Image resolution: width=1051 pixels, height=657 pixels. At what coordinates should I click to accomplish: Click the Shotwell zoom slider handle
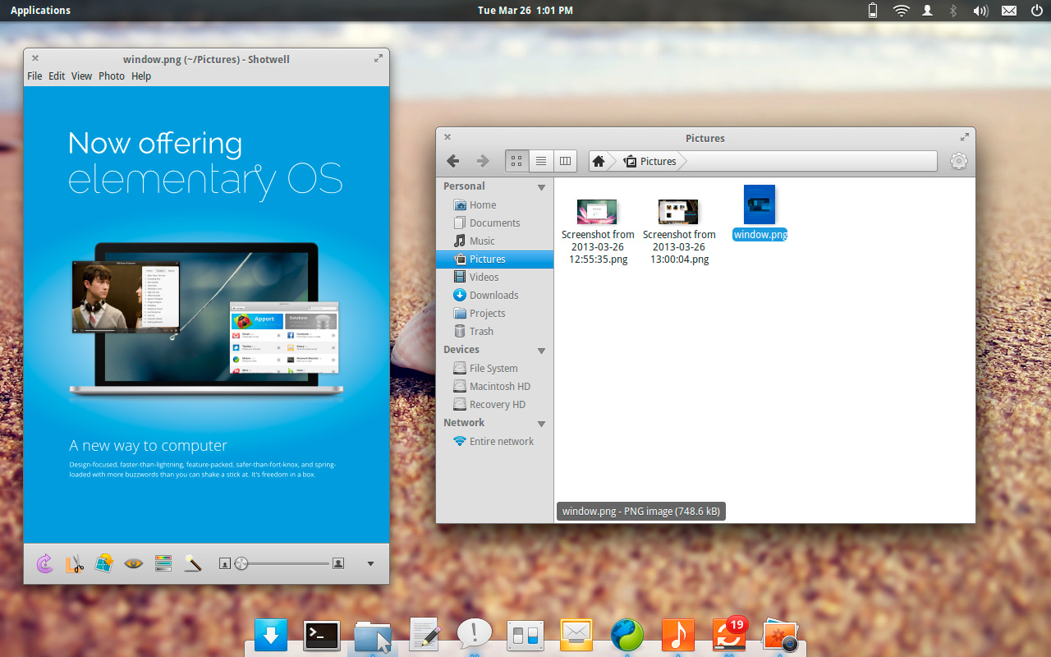(241, 563)
